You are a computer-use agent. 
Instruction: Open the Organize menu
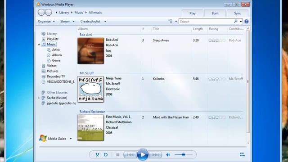[46, 21]
